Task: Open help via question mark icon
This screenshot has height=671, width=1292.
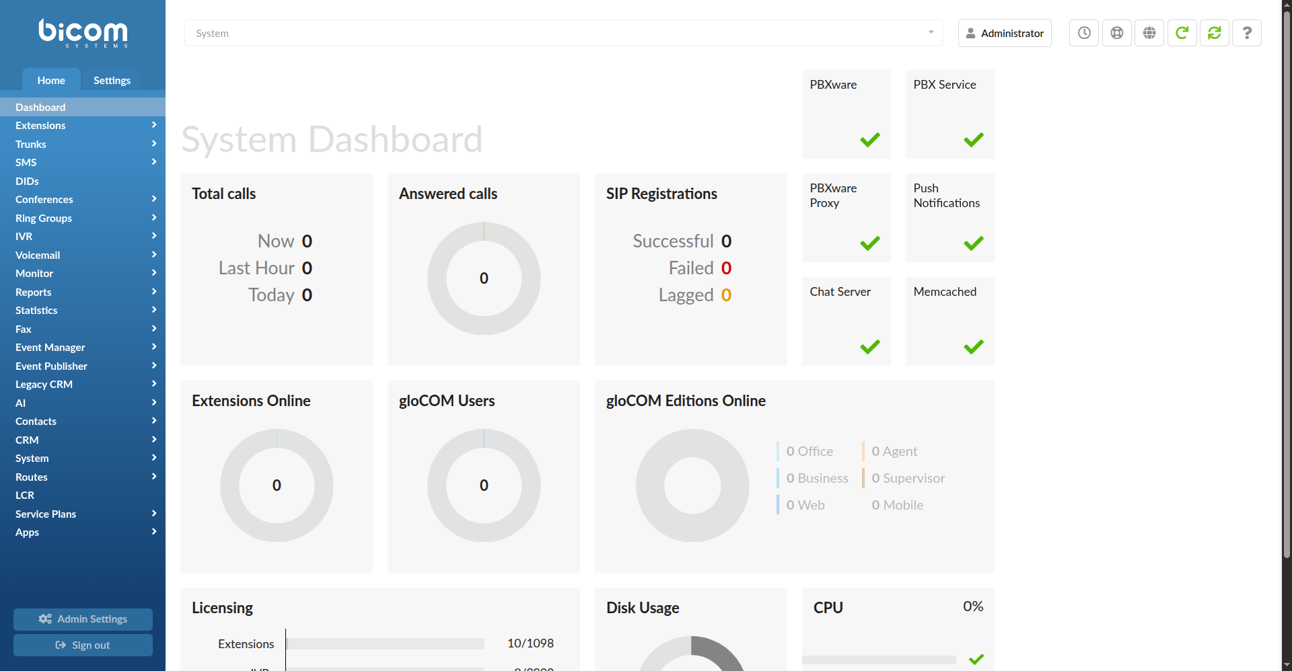Action: [x=1247, y=33]
